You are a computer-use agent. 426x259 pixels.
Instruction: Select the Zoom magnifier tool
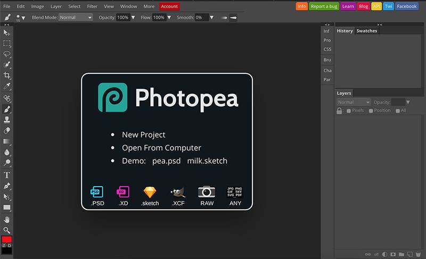(7, 230)
